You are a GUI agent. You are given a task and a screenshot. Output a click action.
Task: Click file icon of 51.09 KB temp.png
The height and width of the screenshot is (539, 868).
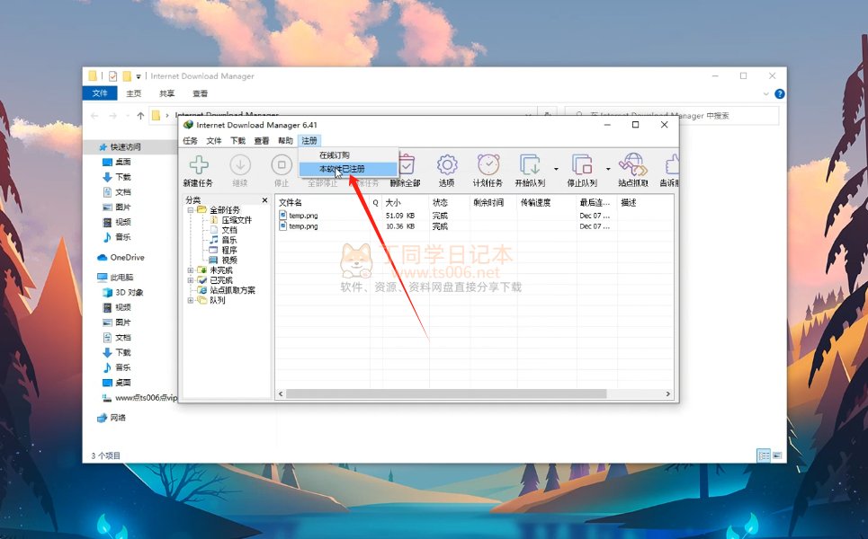[x=282, y=215]
